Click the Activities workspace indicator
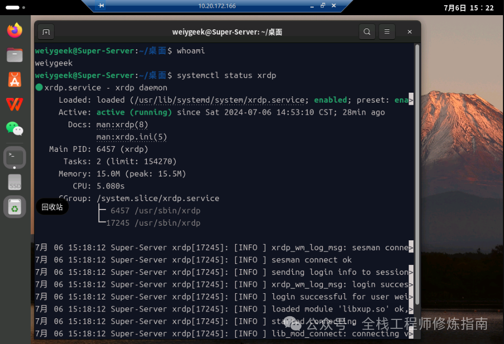This screenshot has width=504, height=344. [x=13, y=8]
